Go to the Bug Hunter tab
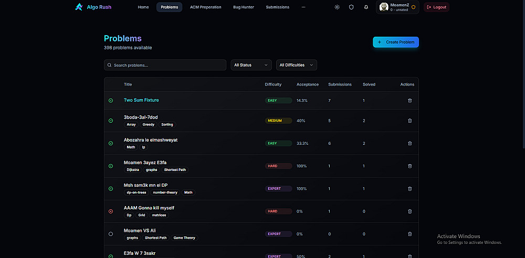Viewport: 525px width, 258px height. pyautogui.click(x=244, y=7)
